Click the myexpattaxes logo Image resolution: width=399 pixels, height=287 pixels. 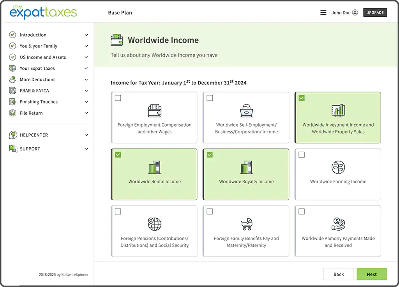pyautogui.click(x=43, y=12)
